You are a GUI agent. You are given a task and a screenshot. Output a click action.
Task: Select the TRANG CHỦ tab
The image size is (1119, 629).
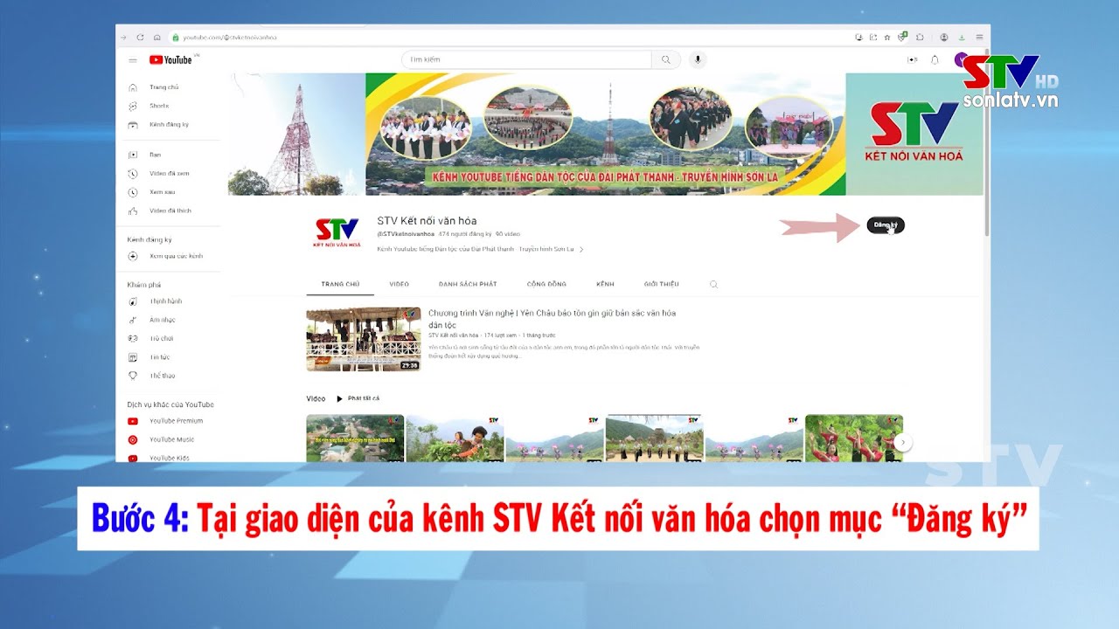click(340, 285)
